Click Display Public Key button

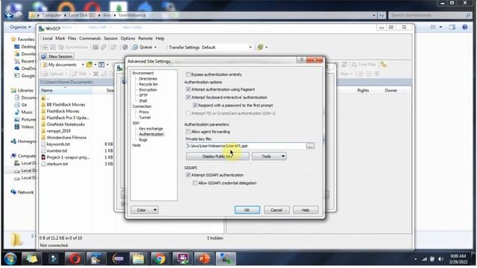point(218,156)
